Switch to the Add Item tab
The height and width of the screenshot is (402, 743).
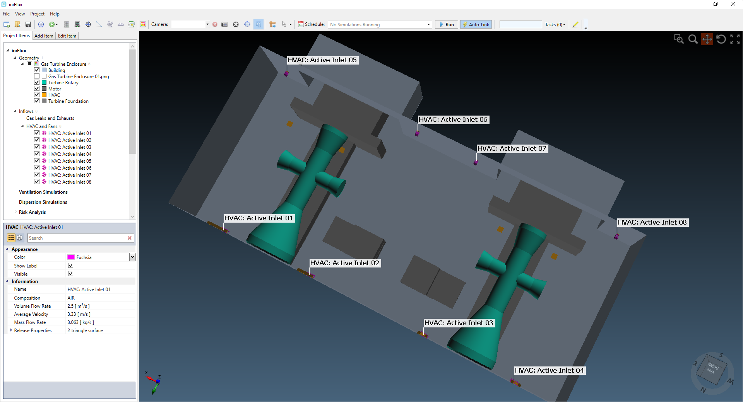[x=44, y=36]
